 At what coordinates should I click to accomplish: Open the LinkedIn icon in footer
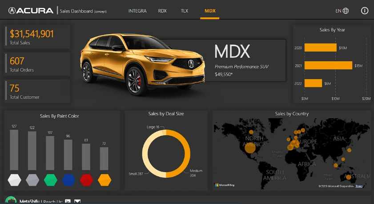coord(68,202)
